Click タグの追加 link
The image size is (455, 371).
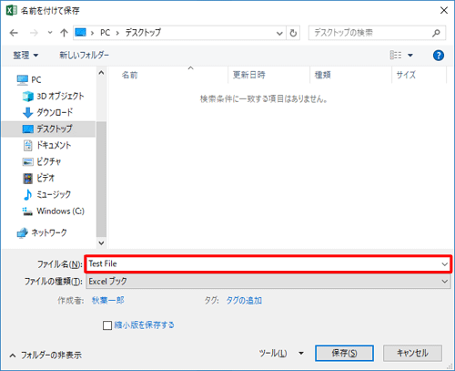[x=244, y=301]
